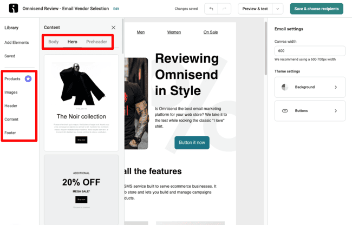Screen dimensions: 352x225
Task: Click the Women navigation link
Action: pos(174,32)
